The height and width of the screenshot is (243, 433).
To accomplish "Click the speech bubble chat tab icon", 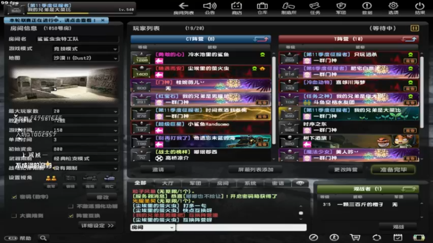I will tap(300, 183).
